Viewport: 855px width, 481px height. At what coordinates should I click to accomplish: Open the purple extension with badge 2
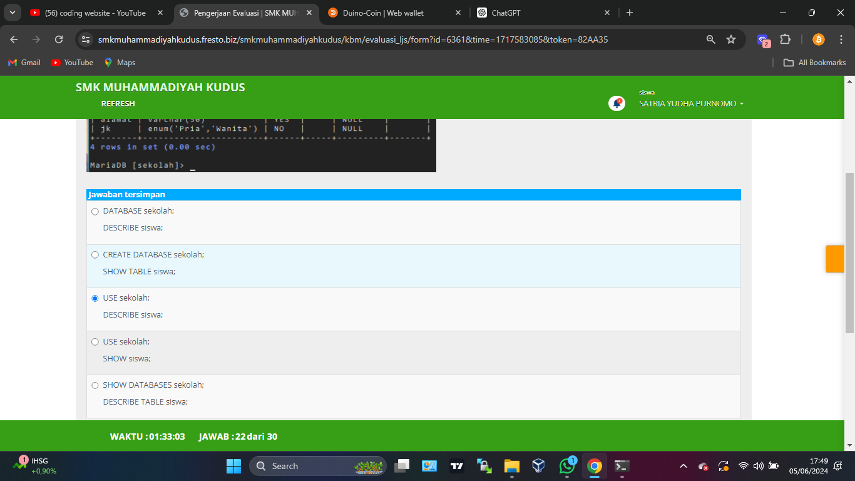tap(763, 40)
